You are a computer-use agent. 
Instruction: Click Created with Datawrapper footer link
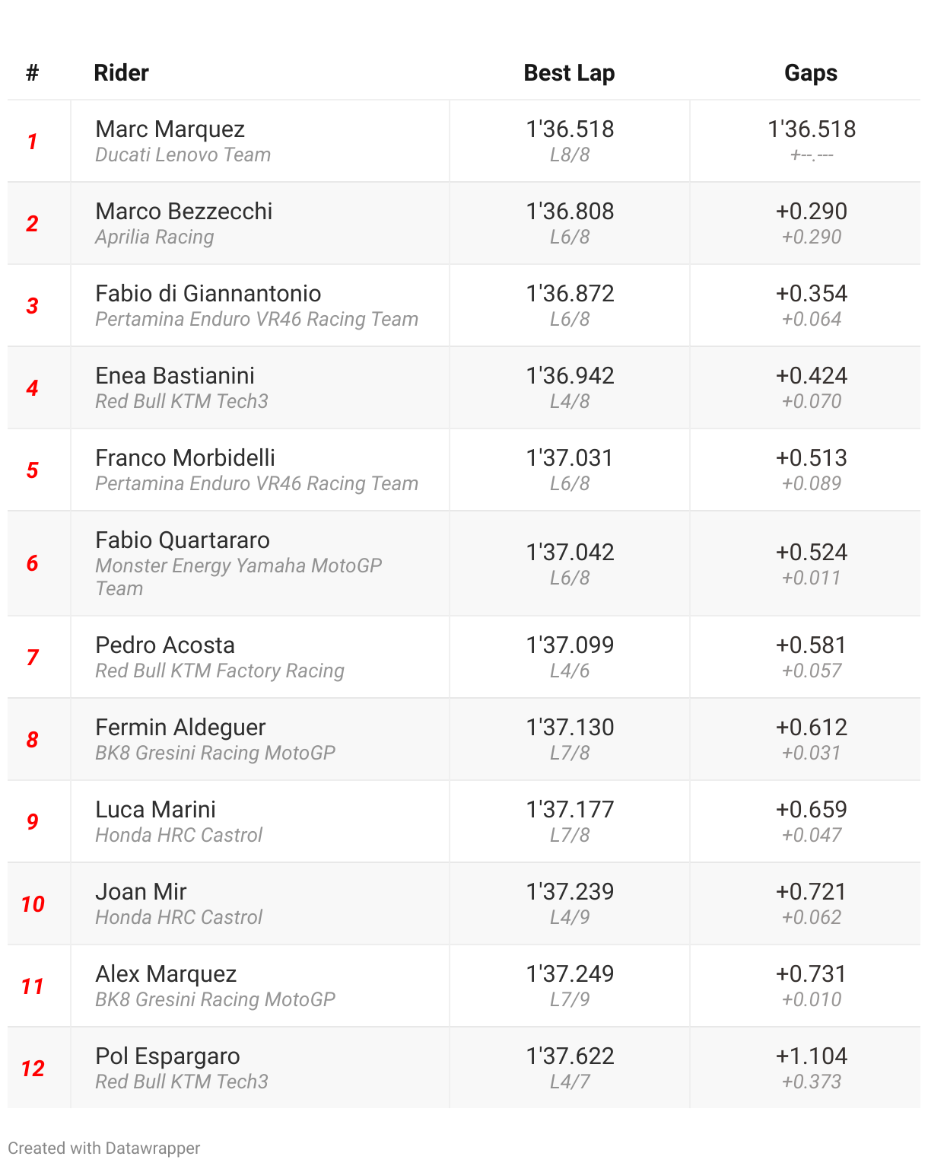(104, 1148)
